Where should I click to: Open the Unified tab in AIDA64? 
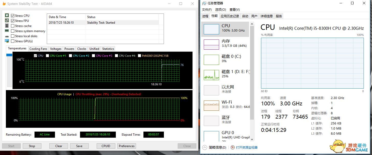(94, 49)
